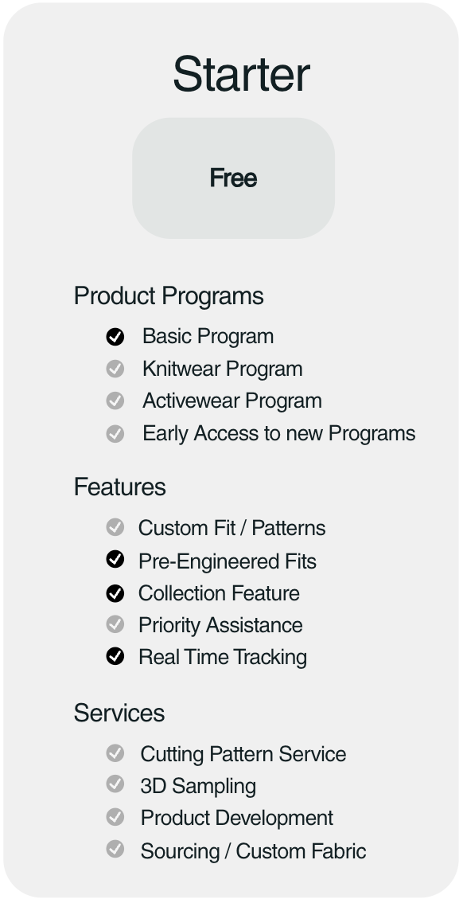Image resolution: width=463 pixels, height=903 pixels.
Task: Click the gray check beside Priority Assistance
Action: (115, 623)
